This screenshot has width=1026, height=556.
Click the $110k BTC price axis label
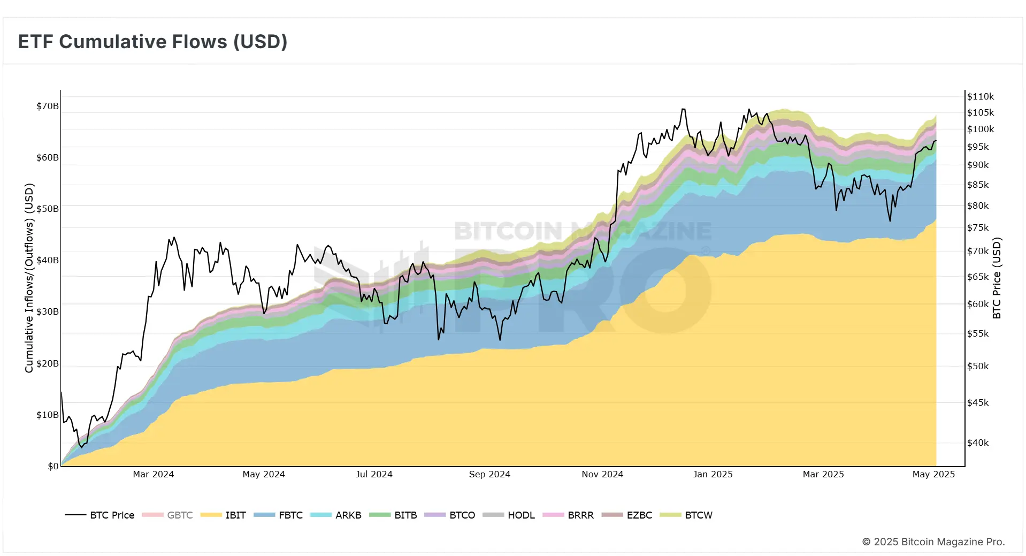pos(981,96)
